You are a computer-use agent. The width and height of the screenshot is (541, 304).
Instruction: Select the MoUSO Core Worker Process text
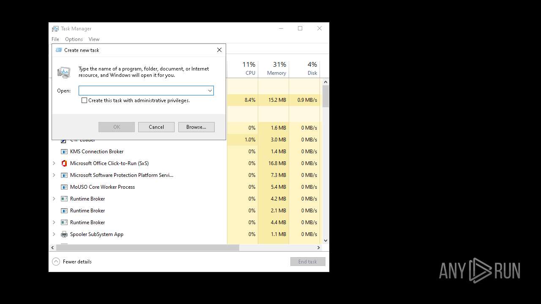[x=102, y=187]
